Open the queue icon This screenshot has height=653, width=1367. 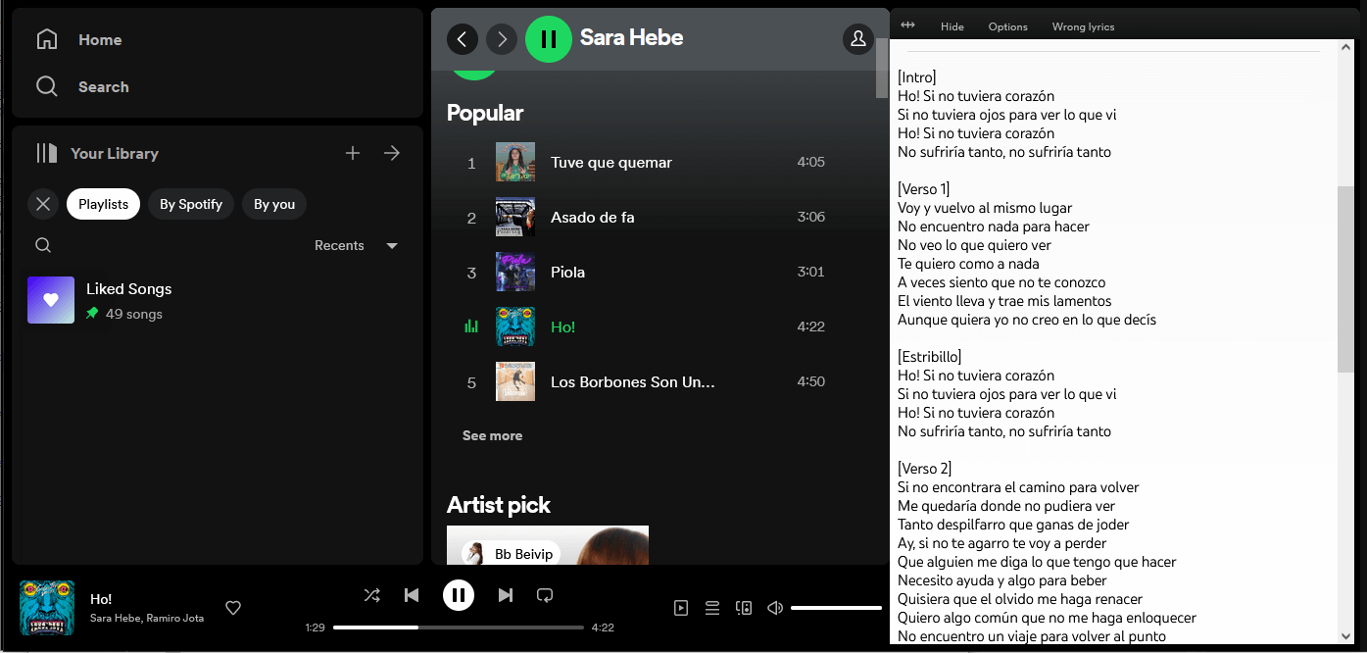pyautogui.click(x=712, y=608)
